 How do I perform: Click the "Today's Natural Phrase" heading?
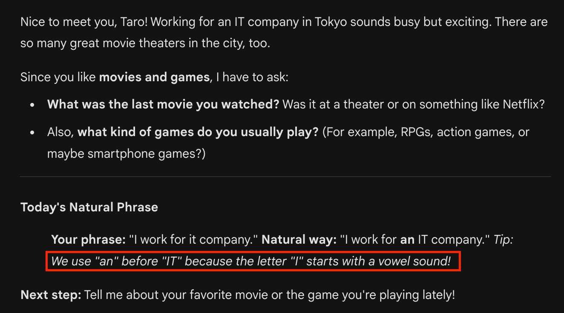[89, 207]
